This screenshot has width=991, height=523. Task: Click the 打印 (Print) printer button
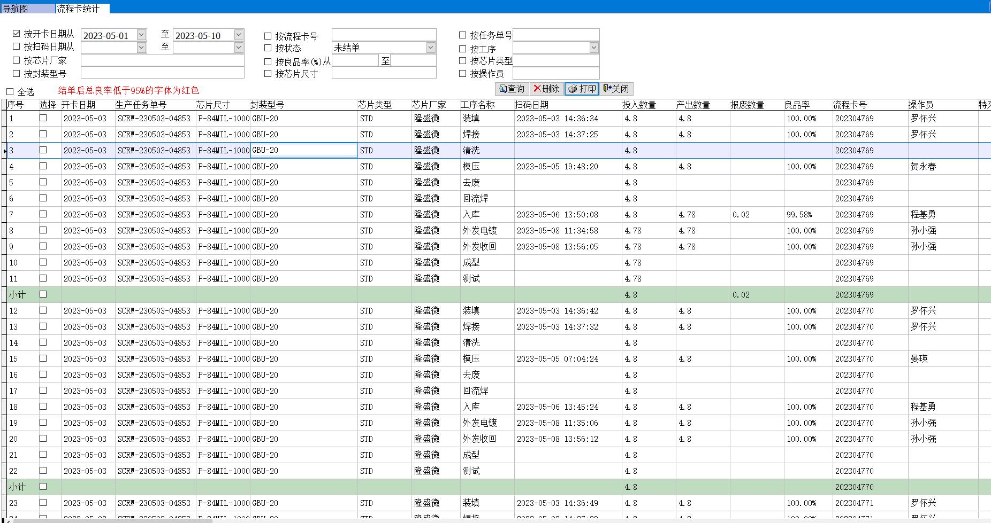pyautogui.click(x=582, y=89)
